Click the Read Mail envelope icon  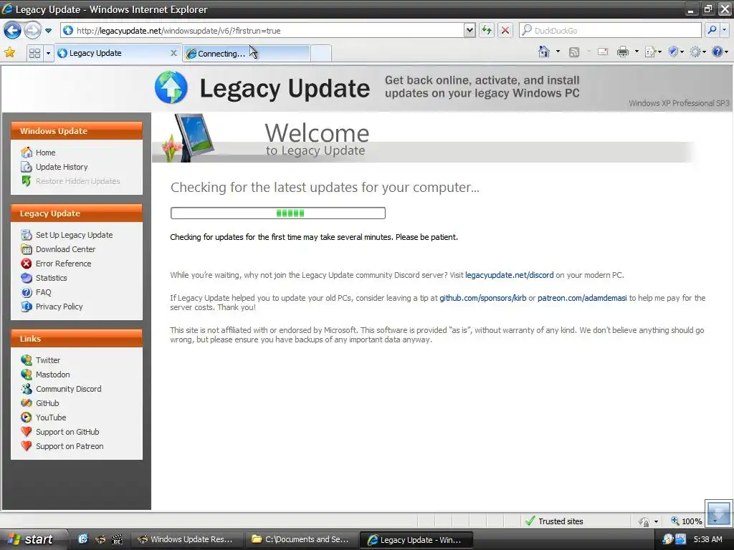click(603, 52)
